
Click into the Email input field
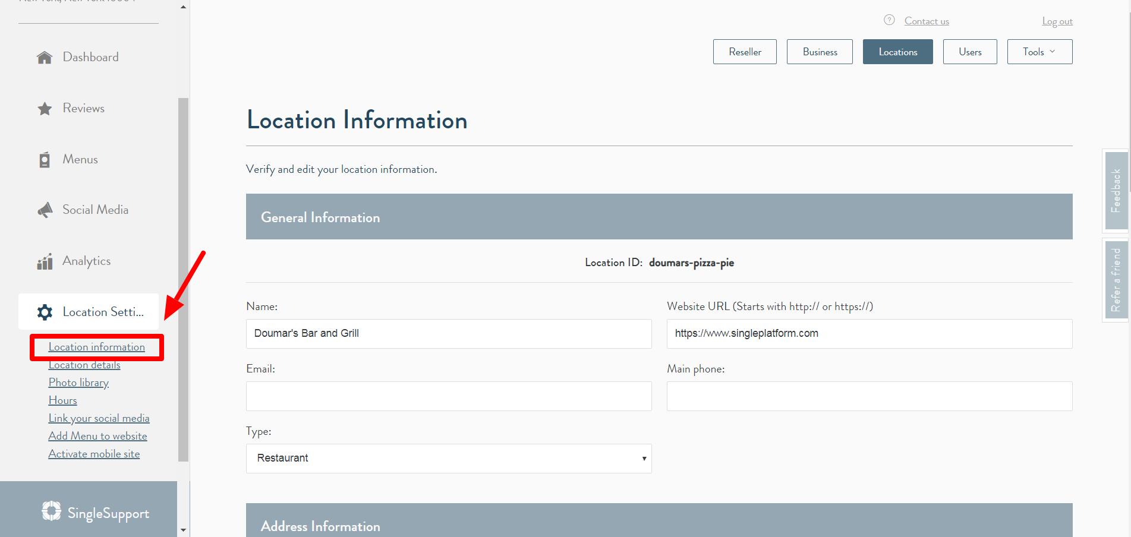click(449, 396)
